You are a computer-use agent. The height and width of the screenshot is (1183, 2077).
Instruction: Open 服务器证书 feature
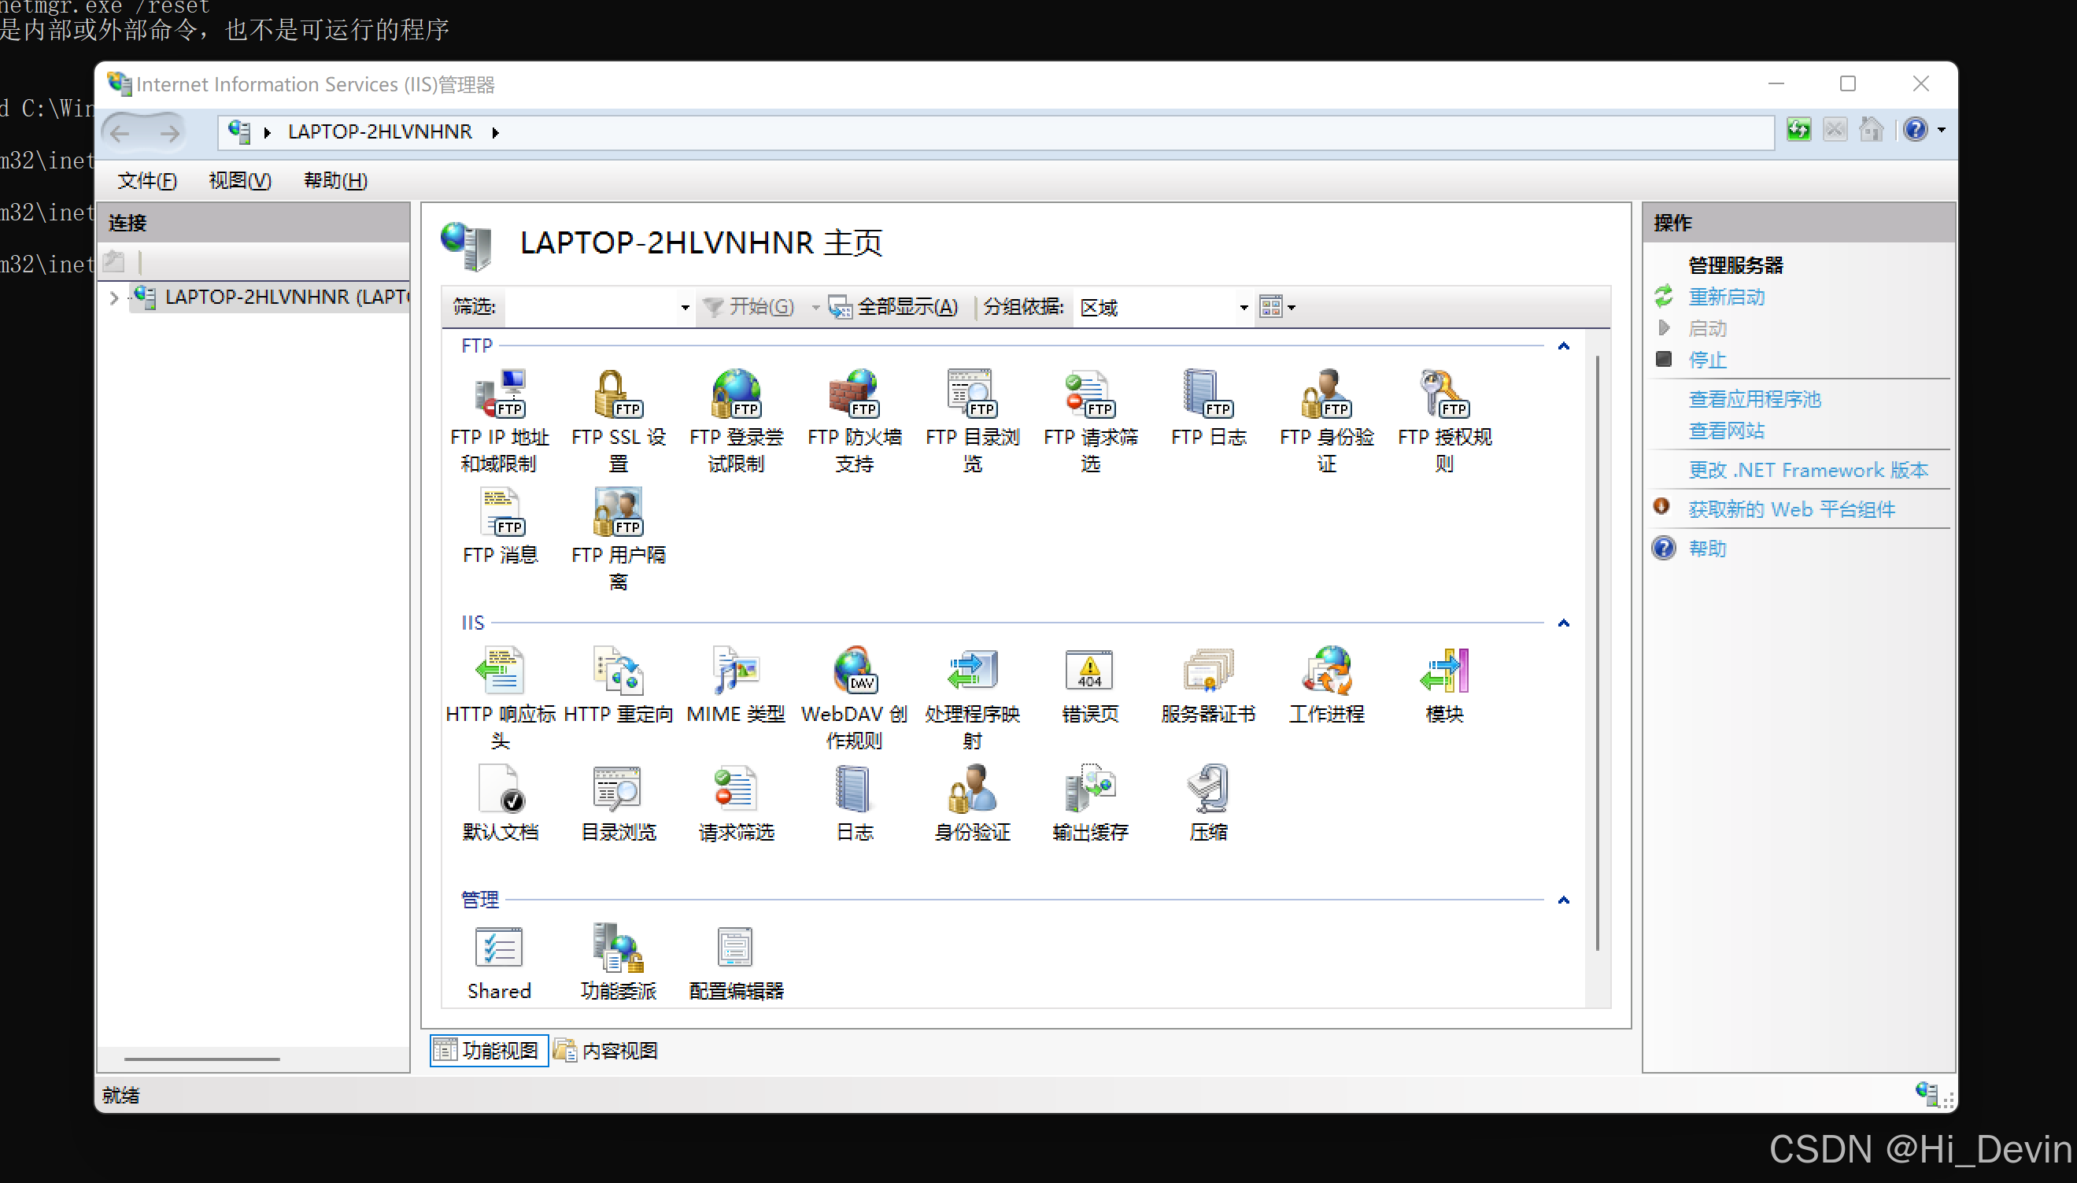[x=1208, y=671]
